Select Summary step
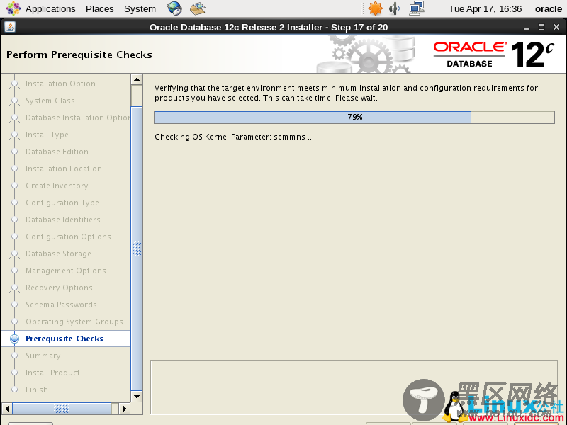The image size is (567, 425). [x=43, y=356]
